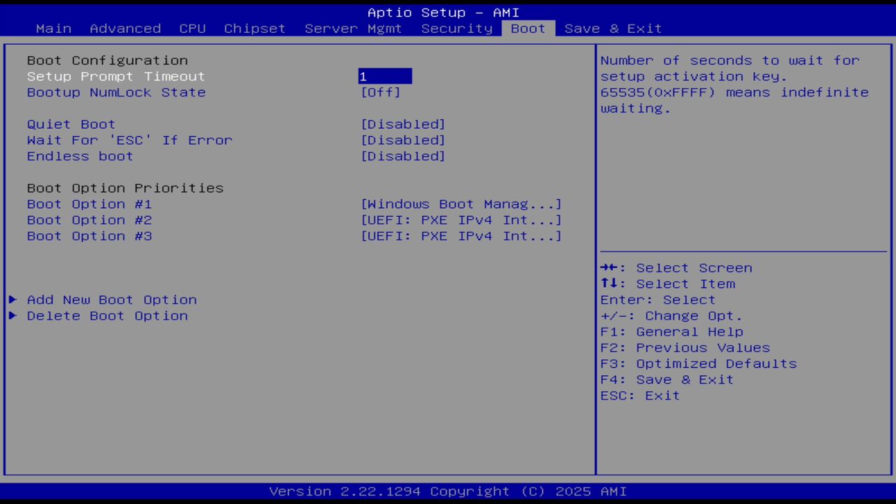Screen dimensions: 896x504
Task: Click the Boot Configuration heading
Action: pyautogui.click(x=106, y=60)
